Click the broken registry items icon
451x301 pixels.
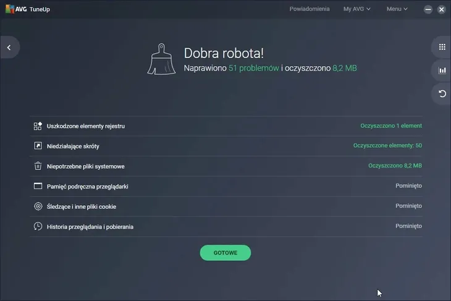(x=38, y=126)
